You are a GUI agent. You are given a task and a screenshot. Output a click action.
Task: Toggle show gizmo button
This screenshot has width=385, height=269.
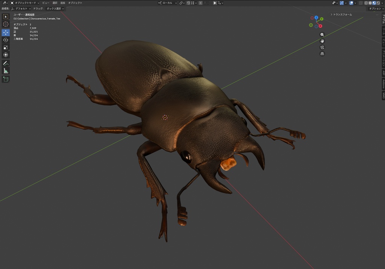[x=342, y=3]
